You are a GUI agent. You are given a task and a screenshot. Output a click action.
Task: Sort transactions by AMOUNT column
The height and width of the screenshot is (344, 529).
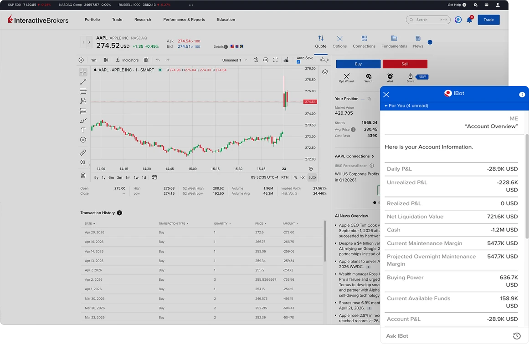(290, 224)
